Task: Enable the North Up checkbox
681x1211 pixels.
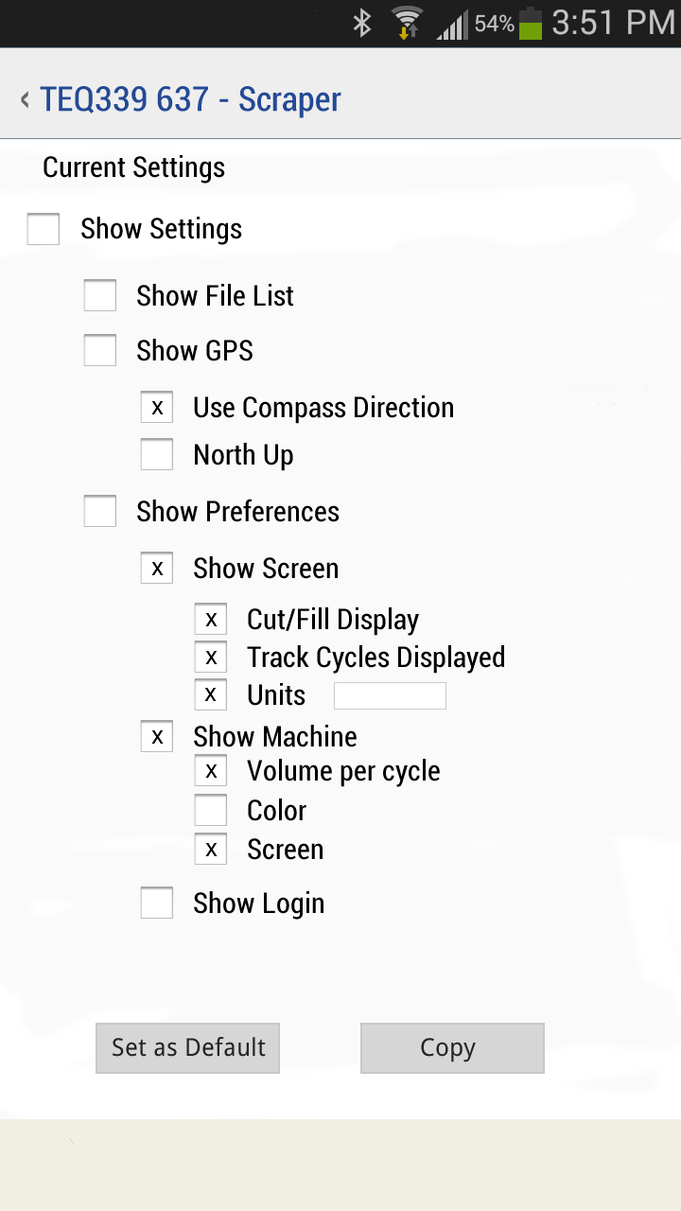Action: [x=157, y=454]
